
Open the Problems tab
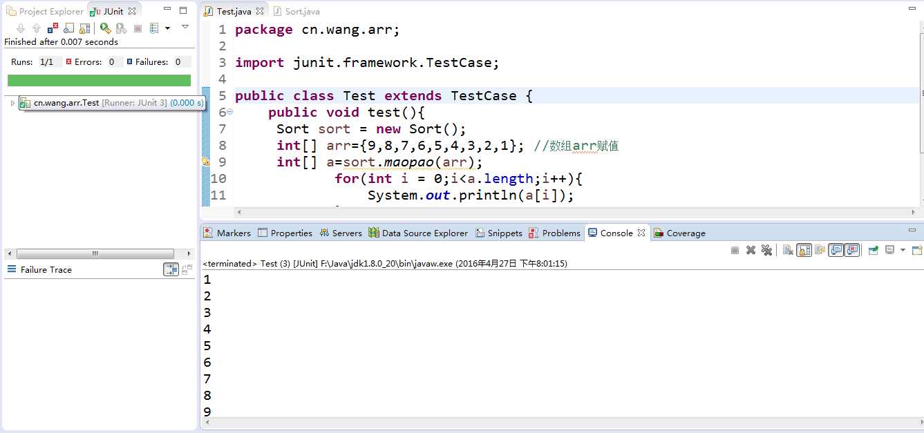point(554,233)
